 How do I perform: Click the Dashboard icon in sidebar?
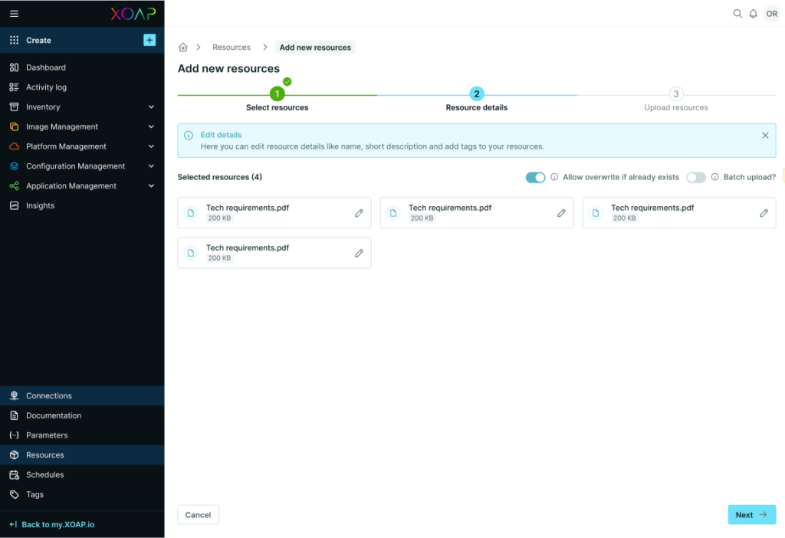click(x=14, y=67)
